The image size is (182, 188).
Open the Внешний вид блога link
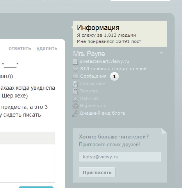(102, 113)
